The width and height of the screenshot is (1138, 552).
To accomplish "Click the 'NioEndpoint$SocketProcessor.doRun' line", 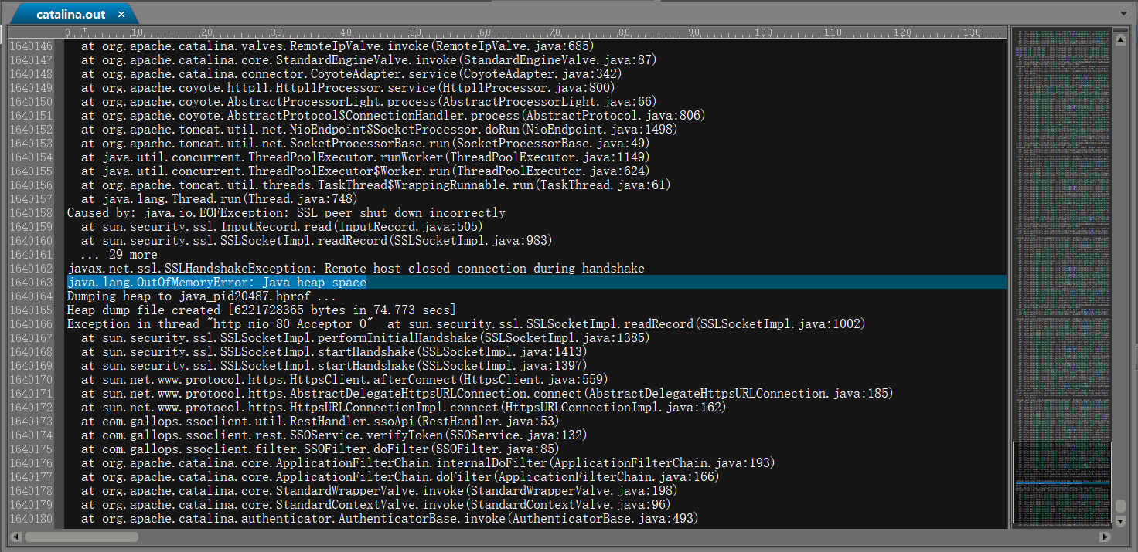I will click(380, 130).
